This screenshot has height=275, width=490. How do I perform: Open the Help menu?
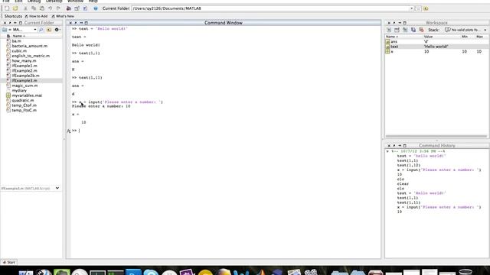click(x=93, y=2)
